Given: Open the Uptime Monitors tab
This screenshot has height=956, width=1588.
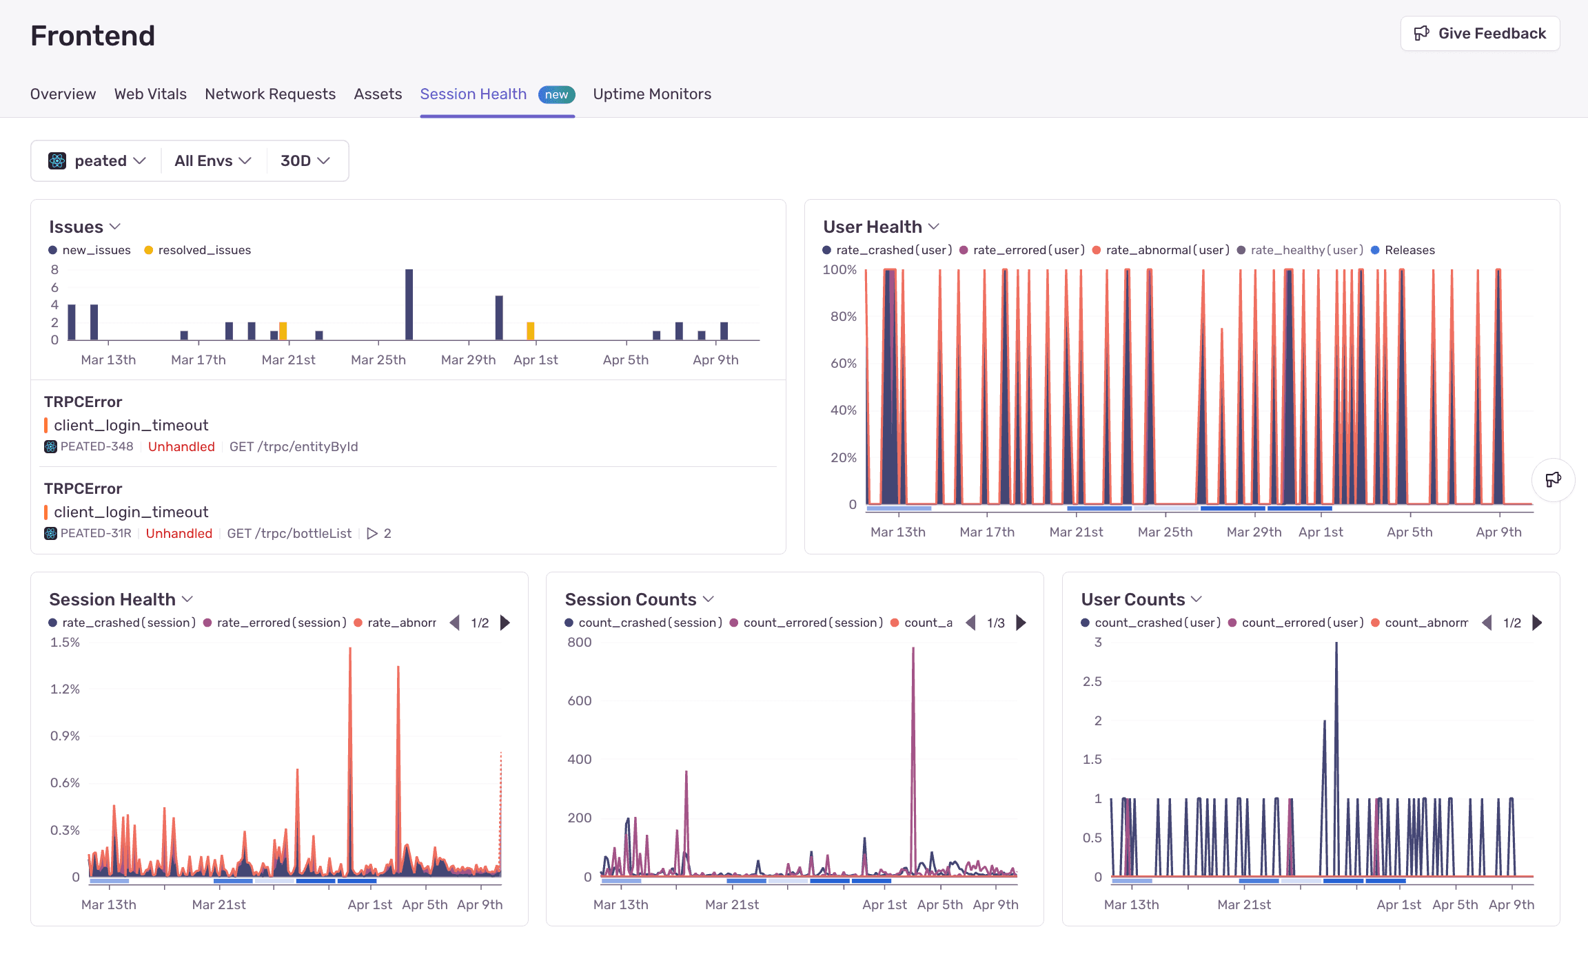Looking at the screenshot, I should (x=651, y=94).
